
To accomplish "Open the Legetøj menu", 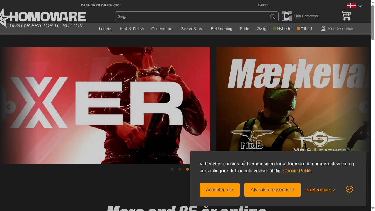I will click(x=106, y=29).
